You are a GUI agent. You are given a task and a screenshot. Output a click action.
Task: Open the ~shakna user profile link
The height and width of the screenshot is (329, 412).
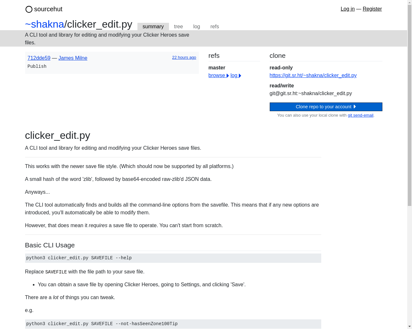(x=45, y=24)
